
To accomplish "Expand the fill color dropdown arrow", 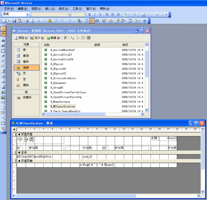I will [129, 14].
